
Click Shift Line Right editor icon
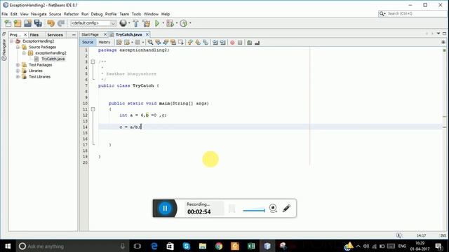pos(223,43)
